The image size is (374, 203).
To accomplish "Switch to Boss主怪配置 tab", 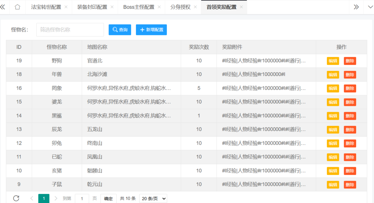I will (138, 7).
